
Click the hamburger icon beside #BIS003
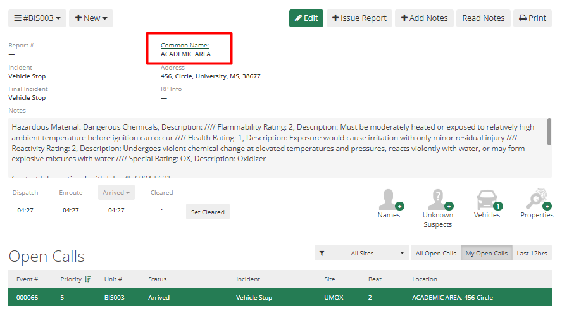tap(18, 18)
